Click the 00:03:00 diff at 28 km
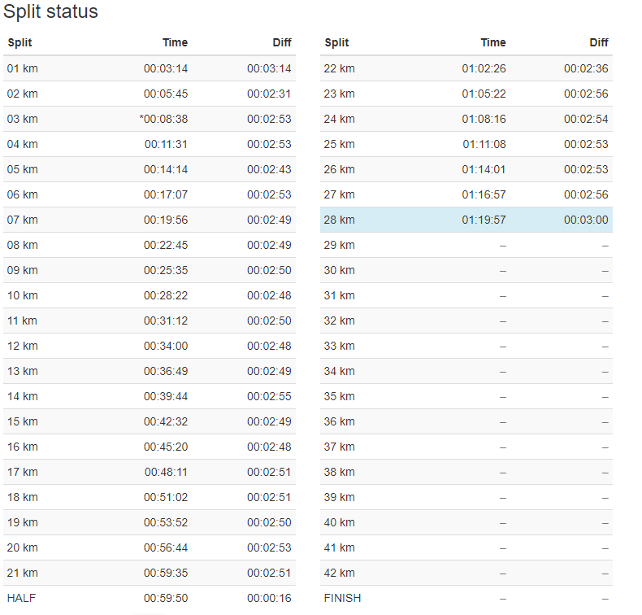642x615 pixels. pos(586,220)
